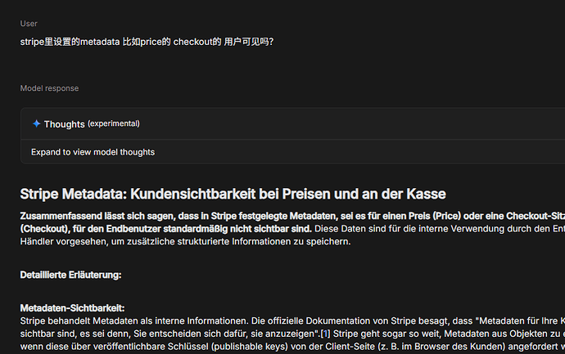Click the bold sentence starting Zusammenfassend lässt sich
565x354 pixels.
(292, 222)
